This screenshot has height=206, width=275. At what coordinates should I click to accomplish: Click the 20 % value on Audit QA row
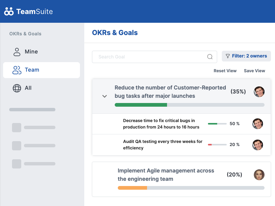[234, 145]
